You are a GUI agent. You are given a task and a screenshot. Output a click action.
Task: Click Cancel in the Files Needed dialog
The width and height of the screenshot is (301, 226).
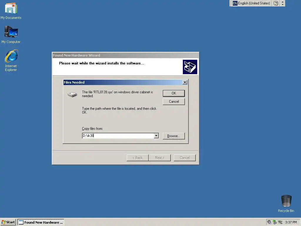(174, 102)
